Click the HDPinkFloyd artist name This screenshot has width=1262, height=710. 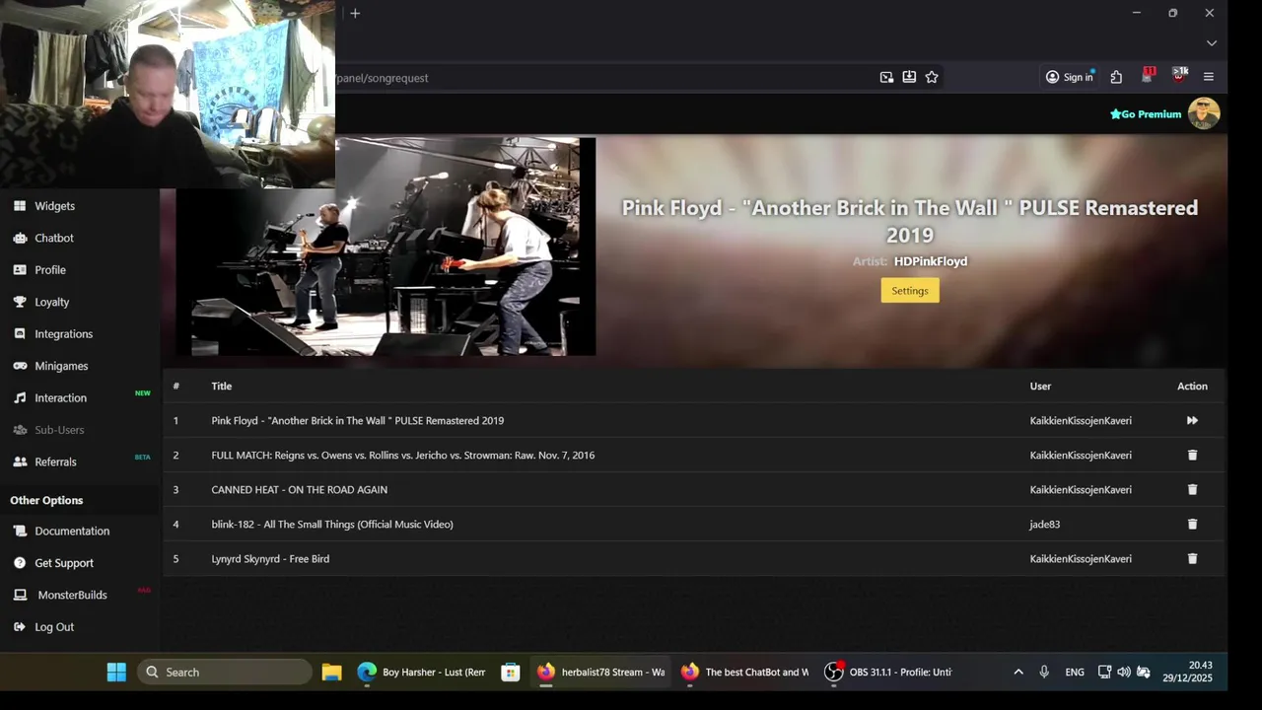coord(931,261)
